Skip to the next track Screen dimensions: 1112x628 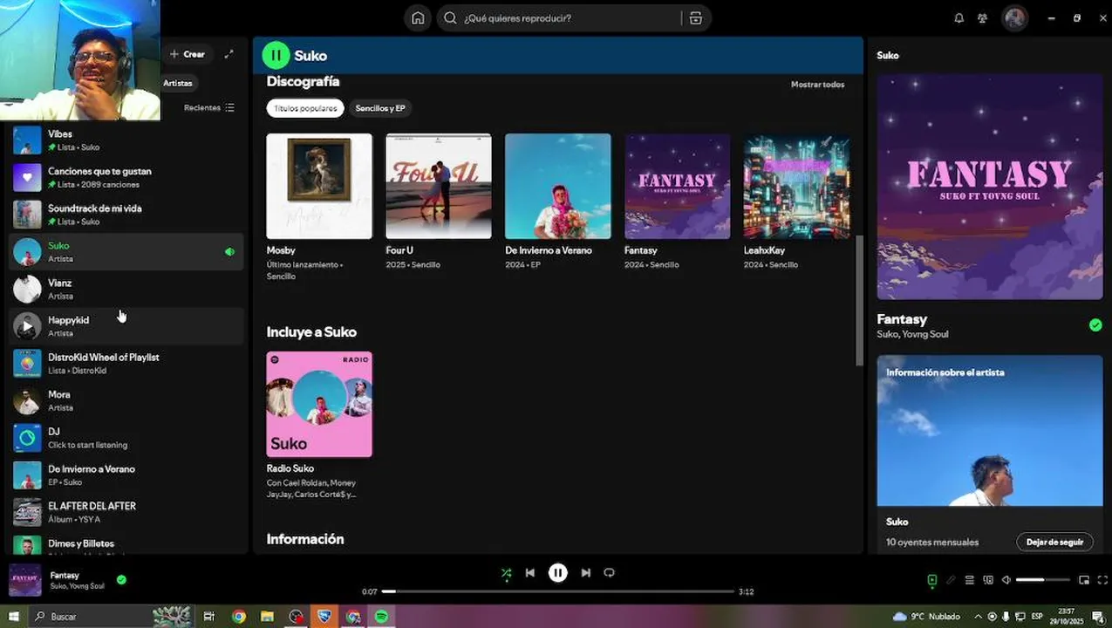click(585, 573)
